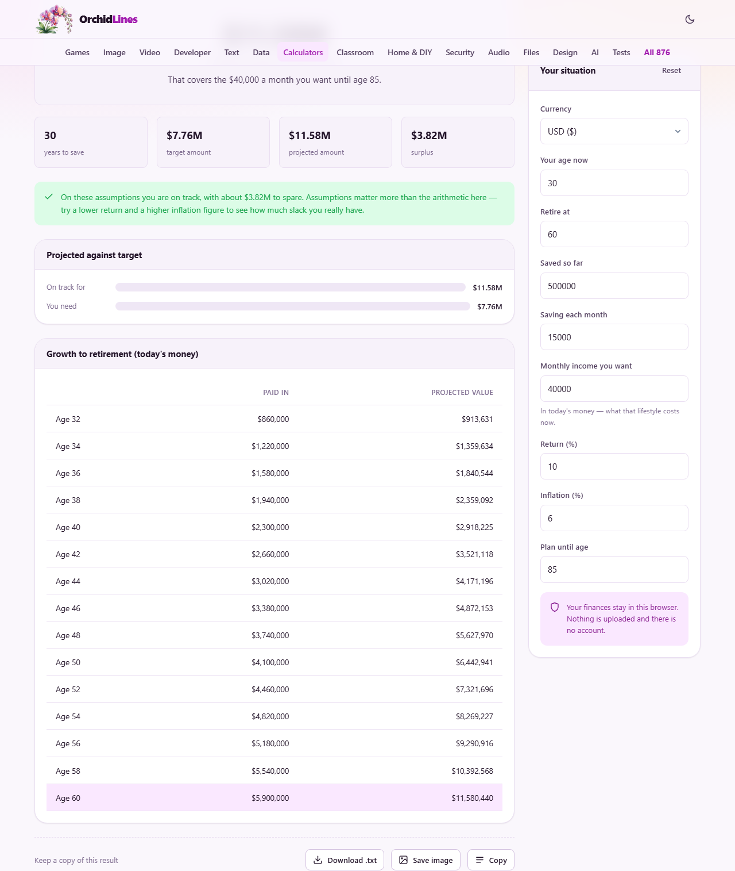Screen dimensions: 735x871
Task: Go to the Home & DIY category
Action: click(409, 52)
